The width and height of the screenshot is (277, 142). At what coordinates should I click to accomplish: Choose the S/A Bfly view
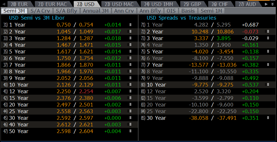[x=67, y=11]
